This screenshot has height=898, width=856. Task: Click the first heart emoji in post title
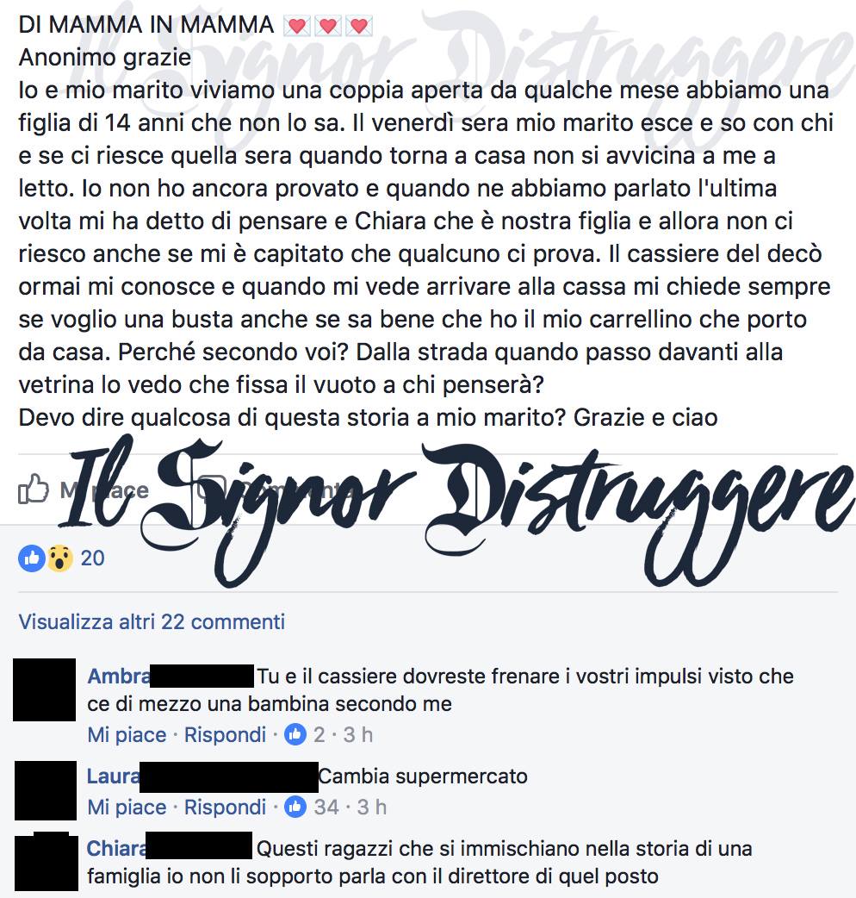(296, 26)
